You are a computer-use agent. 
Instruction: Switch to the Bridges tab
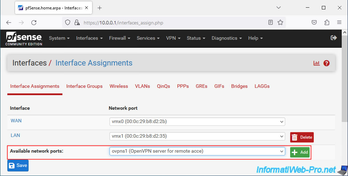pos(239,86)
